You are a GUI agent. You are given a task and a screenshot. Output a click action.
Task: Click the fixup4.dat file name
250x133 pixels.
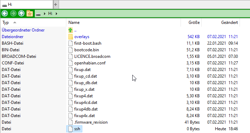pyautogui.click(x=83, y=96)
